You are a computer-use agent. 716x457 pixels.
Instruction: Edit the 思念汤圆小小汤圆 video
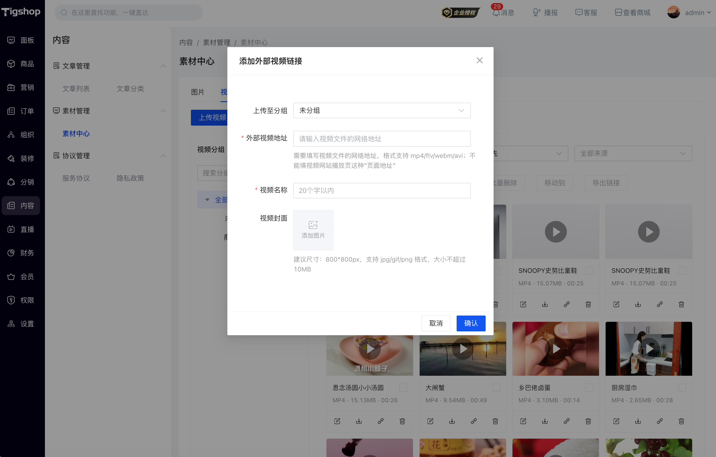coord(337,421)
